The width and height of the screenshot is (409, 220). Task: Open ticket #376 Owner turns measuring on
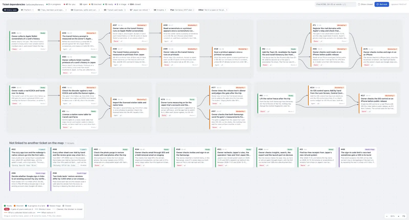pos(178,108)
